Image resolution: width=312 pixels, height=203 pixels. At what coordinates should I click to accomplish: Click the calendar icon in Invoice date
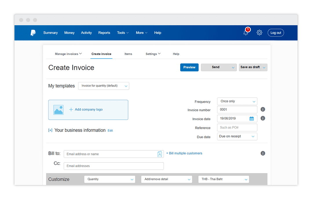[251, 119]
